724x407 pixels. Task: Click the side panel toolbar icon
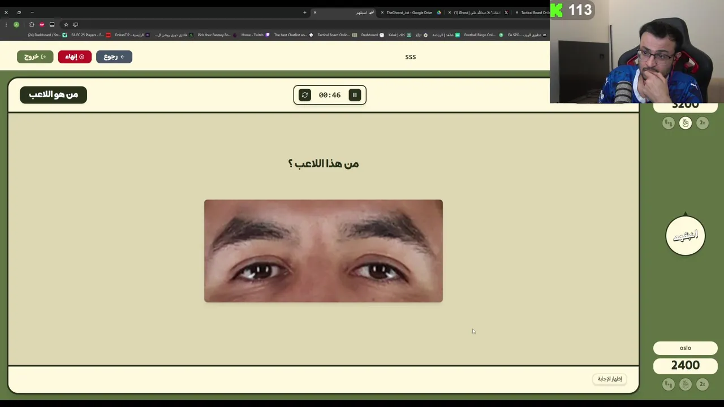coord(52,25)
